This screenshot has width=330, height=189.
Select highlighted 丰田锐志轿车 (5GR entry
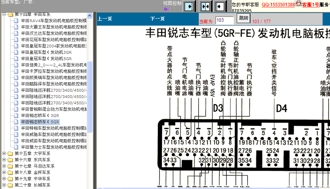[40, 122]
